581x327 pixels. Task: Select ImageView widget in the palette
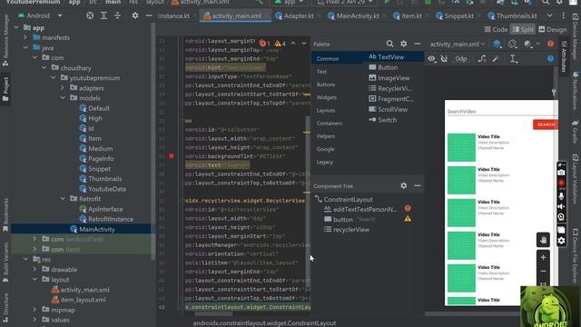pos(389,78)
